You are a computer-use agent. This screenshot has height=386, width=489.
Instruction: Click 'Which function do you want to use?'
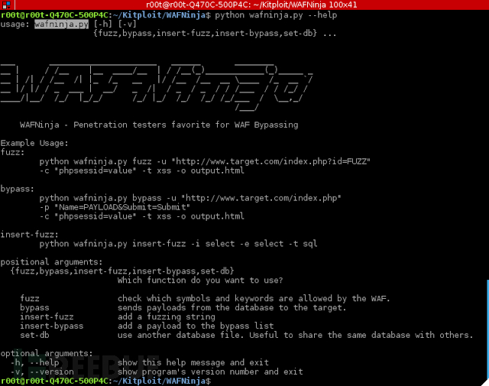(x=200, y=281)
